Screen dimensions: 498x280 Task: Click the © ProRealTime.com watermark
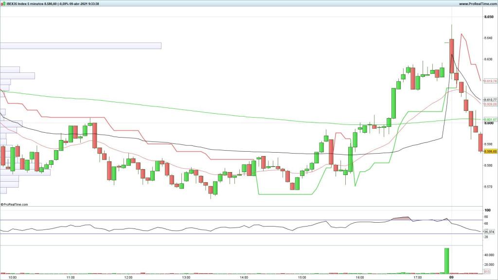click(15, 205)
